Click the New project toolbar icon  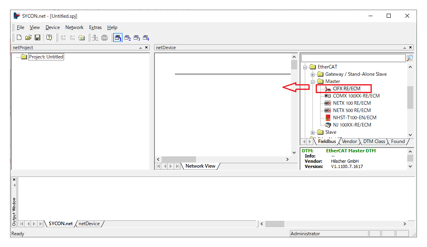click(19, 37)
